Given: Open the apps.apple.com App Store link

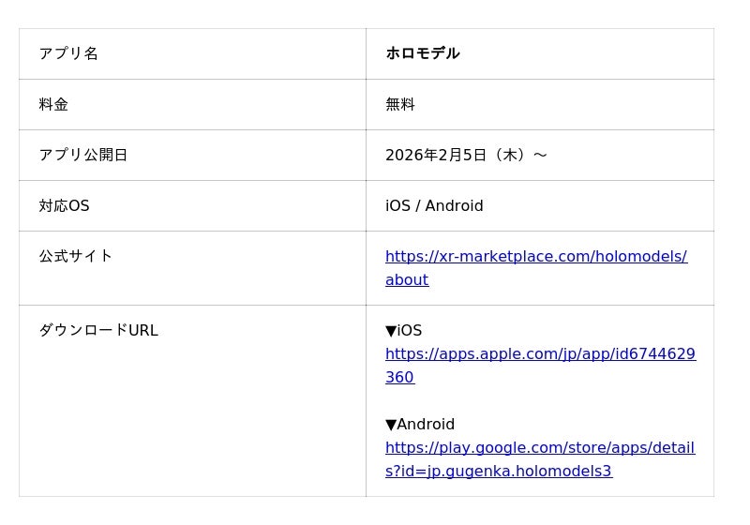Looking at the screenshot, I should [540, 354].
